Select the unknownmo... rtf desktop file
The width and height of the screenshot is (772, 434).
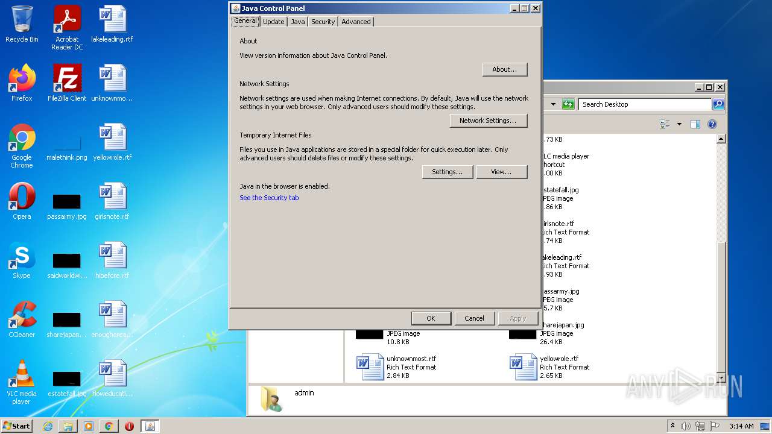pos(112,83)
